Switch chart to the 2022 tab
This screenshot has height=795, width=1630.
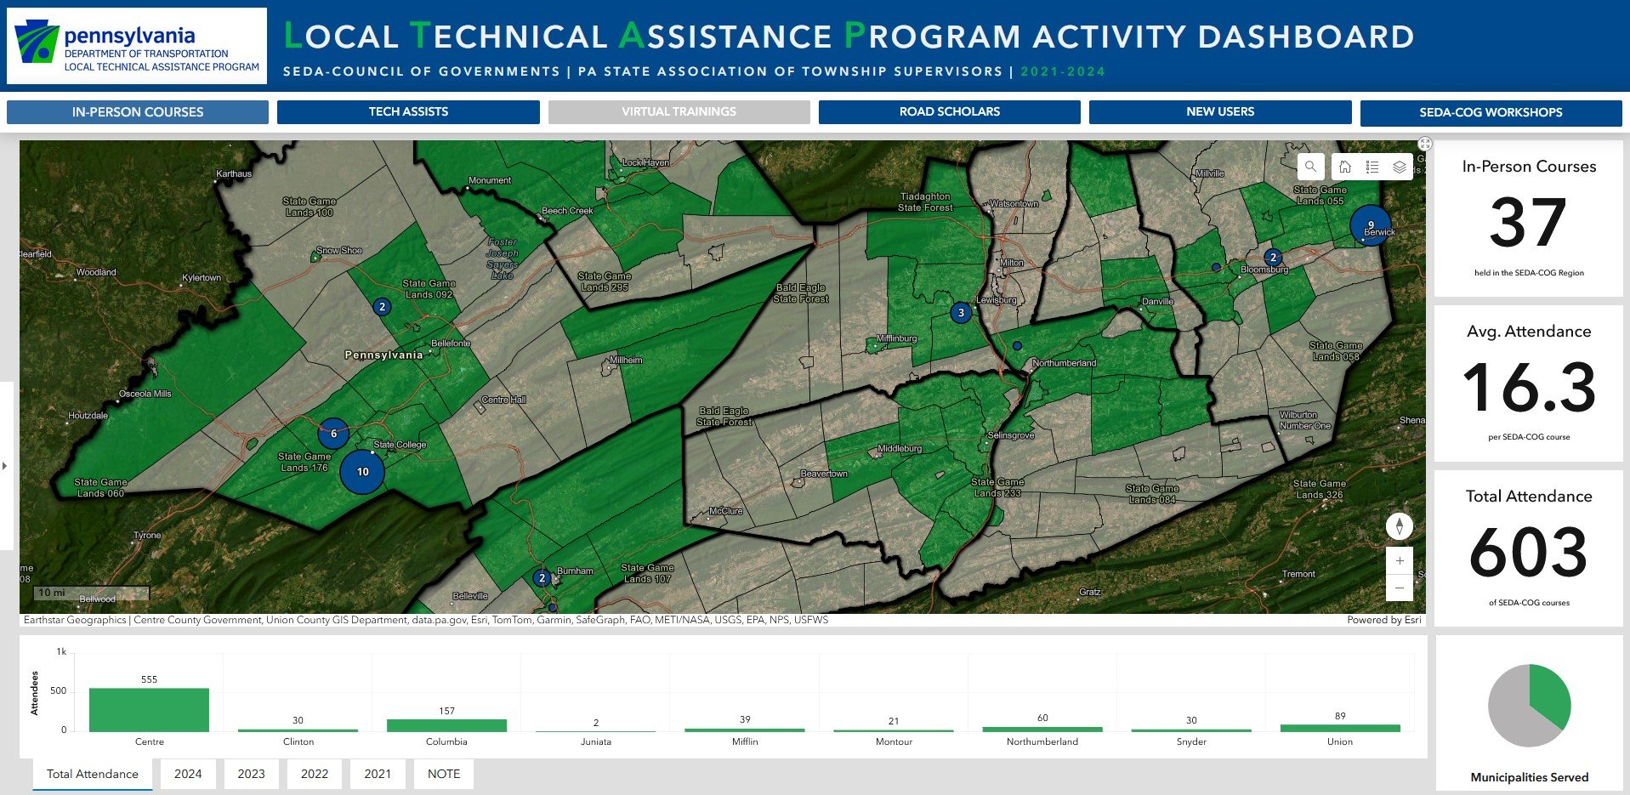pyautogui.click(x=315, y=774)
